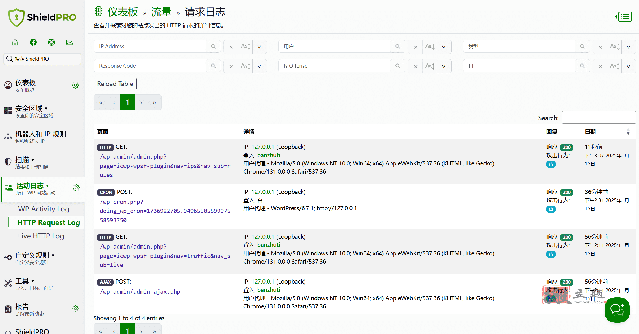This screenshot has width=639, height=334.
Task: Toggle case sensitivity for 日 filter
Action: (614, 66)
